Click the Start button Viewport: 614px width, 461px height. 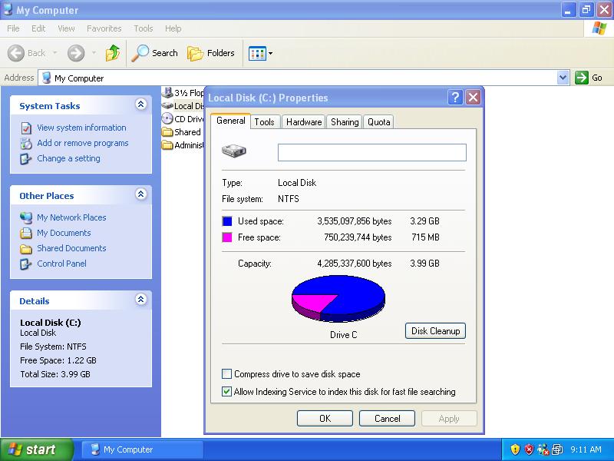36,449
